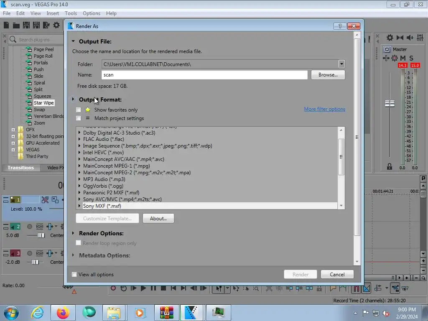The height and width of the screenshot is (321, 428).
Task: Check View all options checkbox
Action: point(74,274)
